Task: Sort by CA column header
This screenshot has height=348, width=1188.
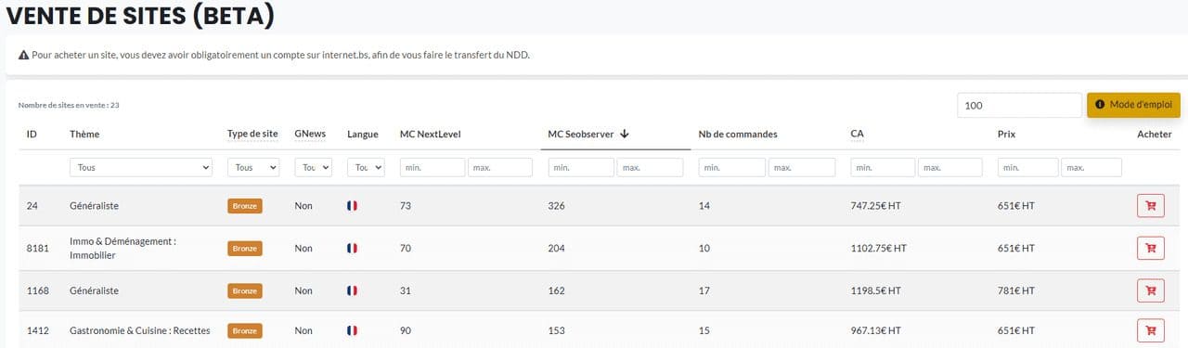Action: [x=857, y=134]
